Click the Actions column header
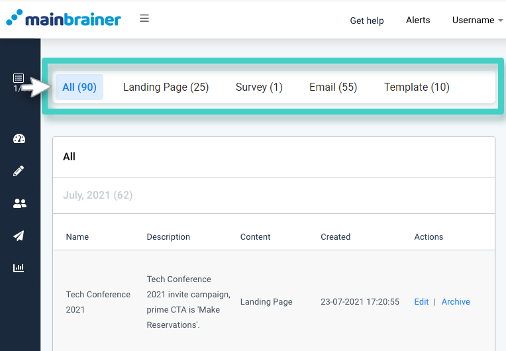506x351 pixels. pos(429,237)
